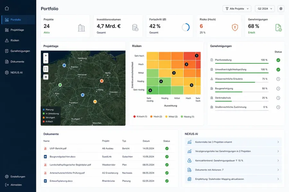Image resolution: width=289 pixels, height=192 pixels.
Task: Click In Umsetzung in map legend
Action: (x=51, y=114)
